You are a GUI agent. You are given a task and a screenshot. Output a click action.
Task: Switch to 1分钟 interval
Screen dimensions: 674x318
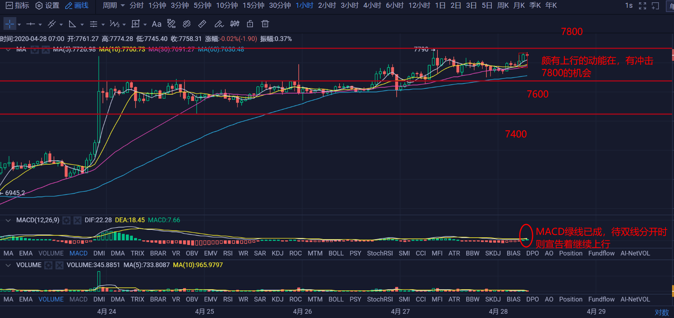[x=157, y=5]
